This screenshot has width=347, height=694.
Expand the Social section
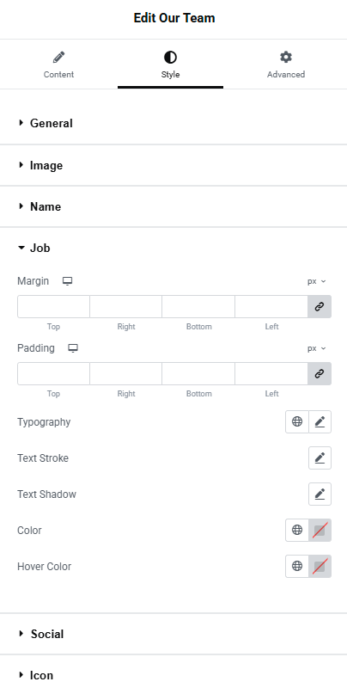tap(41, 634)
